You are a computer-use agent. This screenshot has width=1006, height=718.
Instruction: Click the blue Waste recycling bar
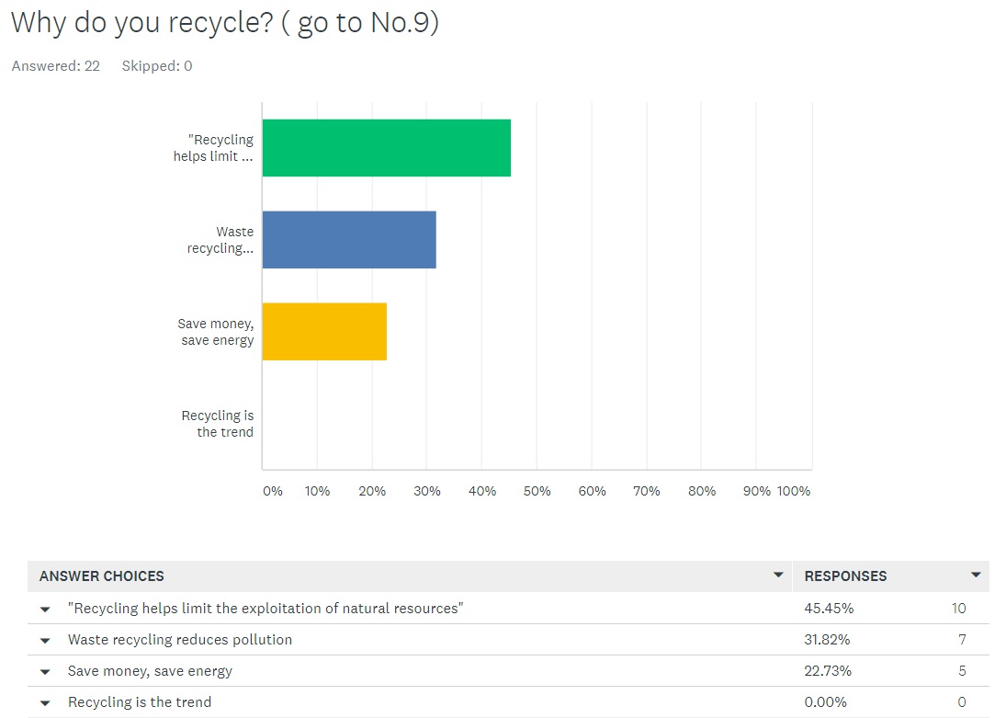(x=349, y=240)
